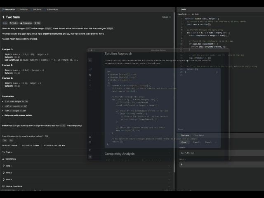Select the Case 2 test case
Screen dimensions: 264x198
click(x=196, y=142)
